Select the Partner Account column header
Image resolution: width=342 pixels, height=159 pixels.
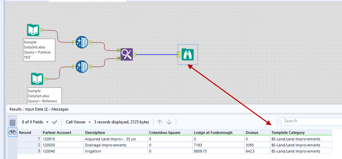tap(62, 133)
